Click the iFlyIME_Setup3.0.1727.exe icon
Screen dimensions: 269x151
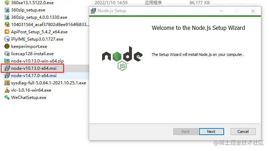[x=7, y=39]
